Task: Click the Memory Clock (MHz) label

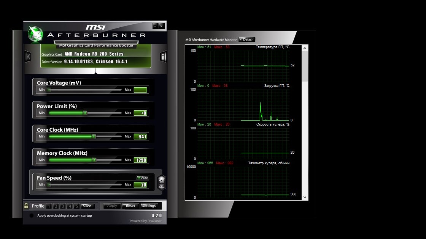Action: 62,153
